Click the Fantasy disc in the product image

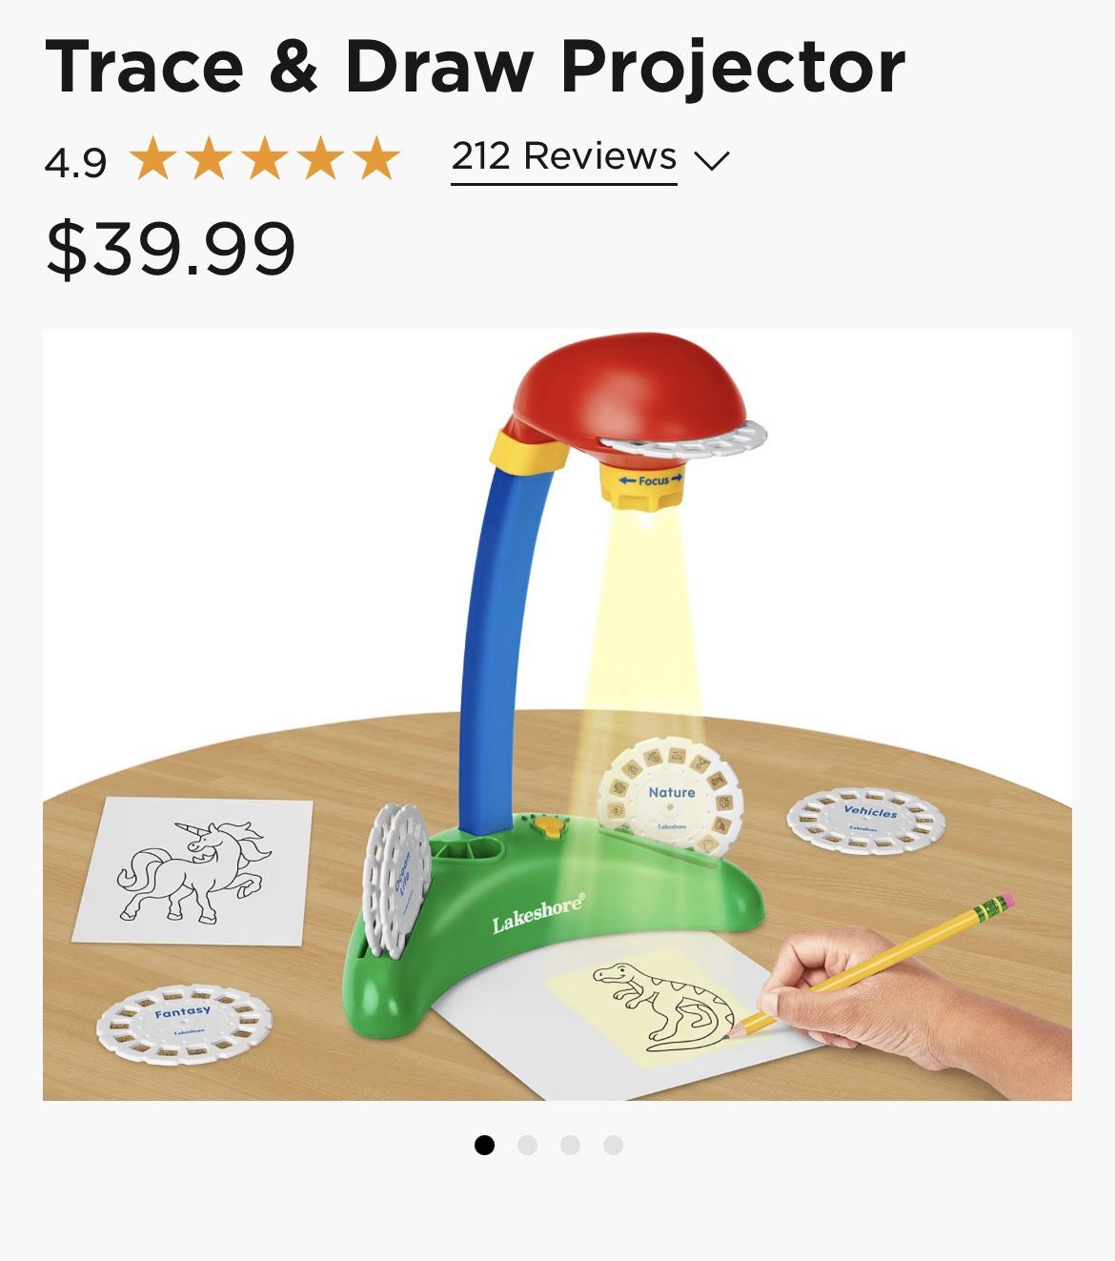coord(184,1025)
